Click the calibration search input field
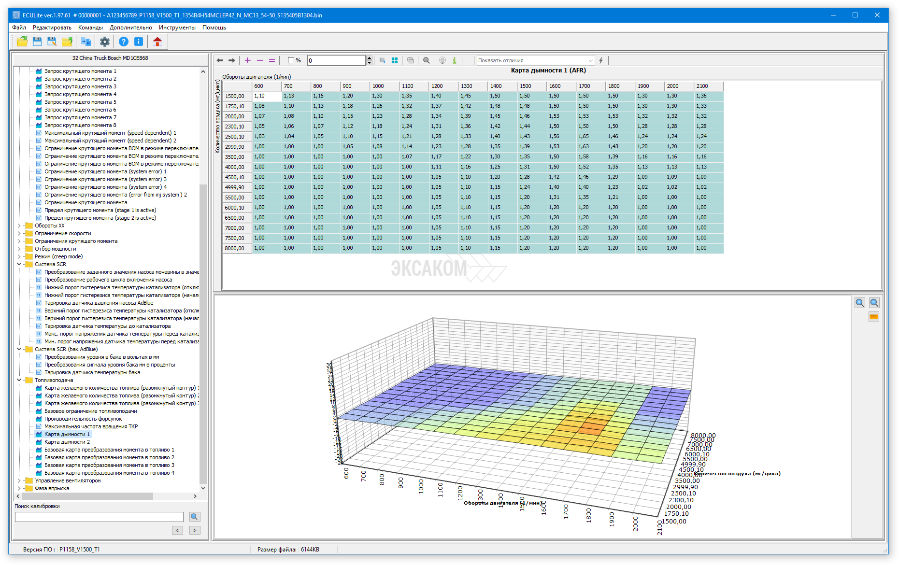 99,517
